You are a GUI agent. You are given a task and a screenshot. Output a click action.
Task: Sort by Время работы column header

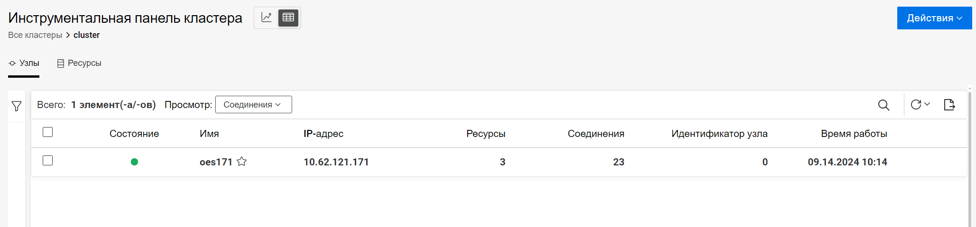(x=854, y=134)
